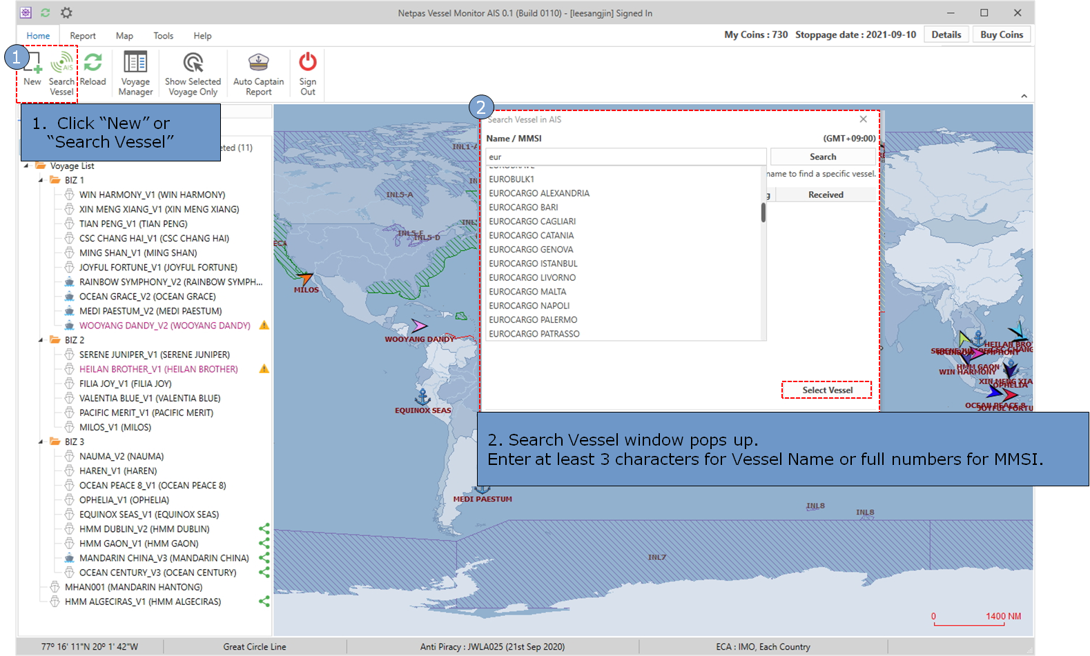Toggle Show Selected Voyage Only
The width and height of the screenshot is (1090, 656).
tap(193, 73)
